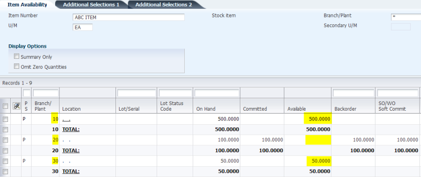Open the TOTAL link for Branch/Plant 20

[x=71, y=151]
